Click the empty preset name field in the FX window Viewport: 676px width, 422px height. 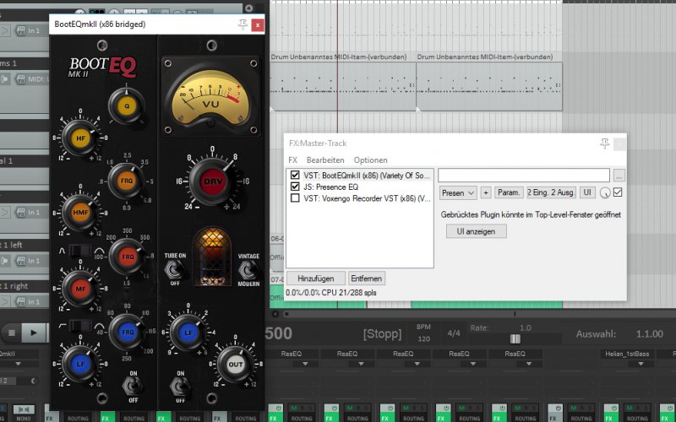[524, 176]
